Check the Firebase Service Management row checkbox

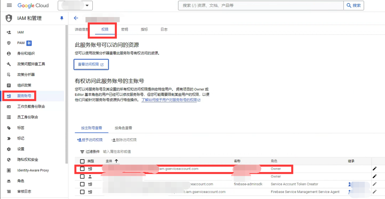(x=82, y=192)
